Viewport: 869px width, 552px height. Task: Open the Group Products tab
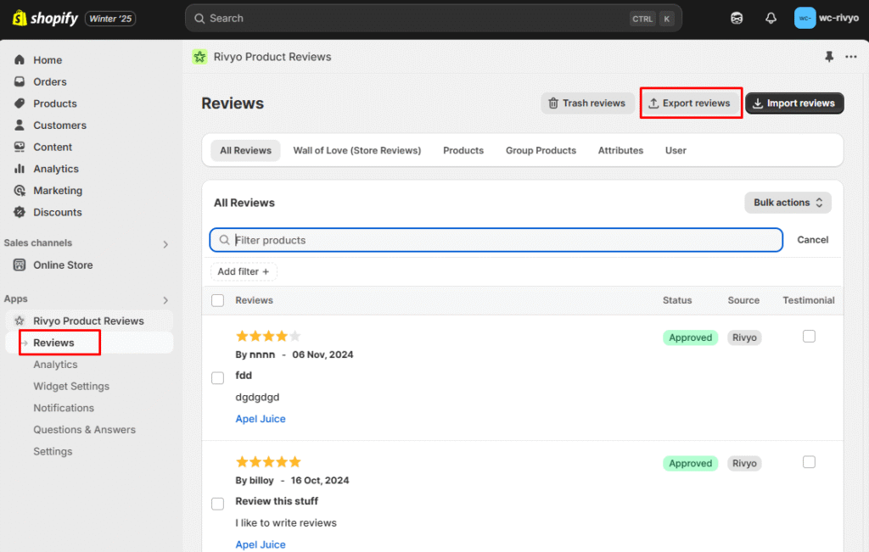point(541,150)
